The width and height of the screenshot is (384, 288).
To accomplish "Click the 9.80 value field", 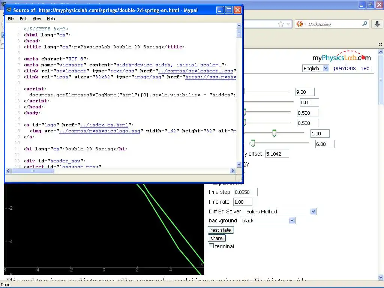I will tap(304, 92).
